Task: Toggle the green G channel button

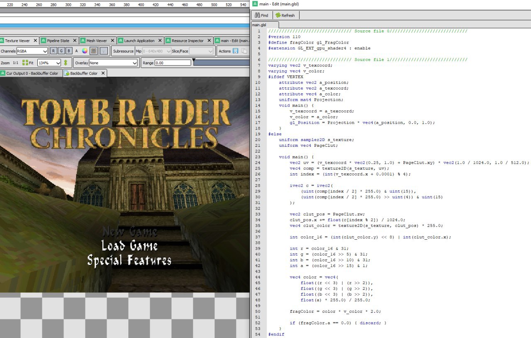Action: coord(61,51)
